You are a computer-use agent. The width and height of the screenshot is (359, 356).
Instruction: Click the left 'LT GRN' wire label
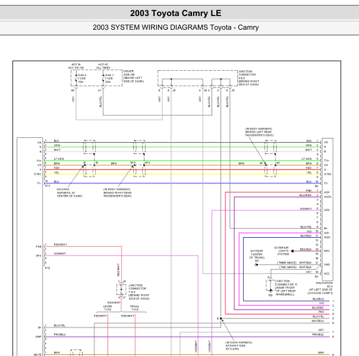tap(59, 159)
